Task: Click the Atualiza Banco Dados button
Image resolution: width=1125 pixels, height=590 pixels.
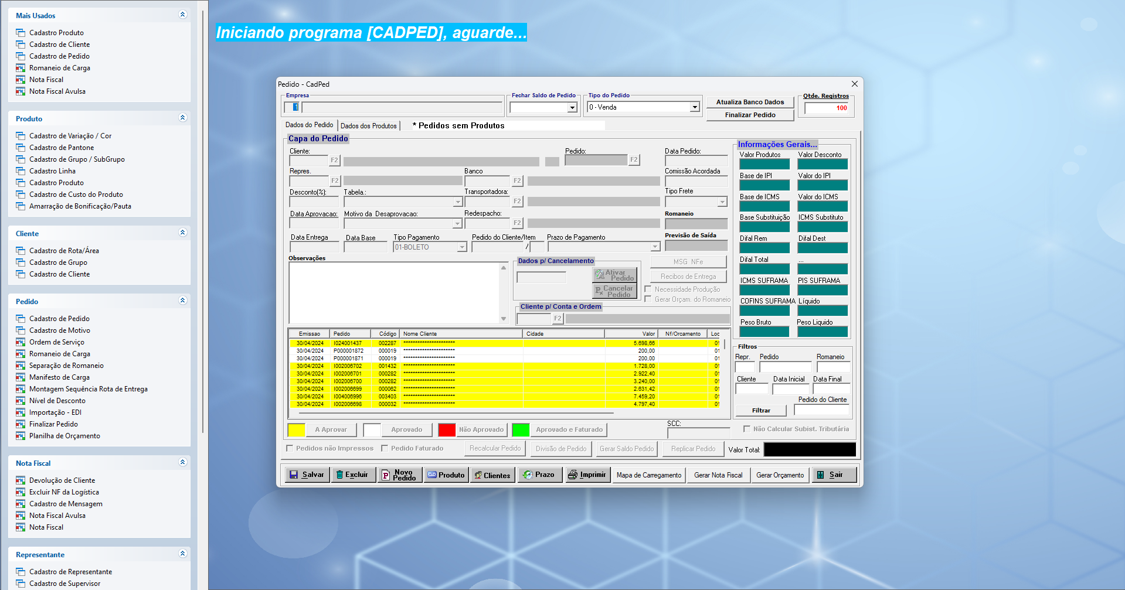Action: point(750,102)
